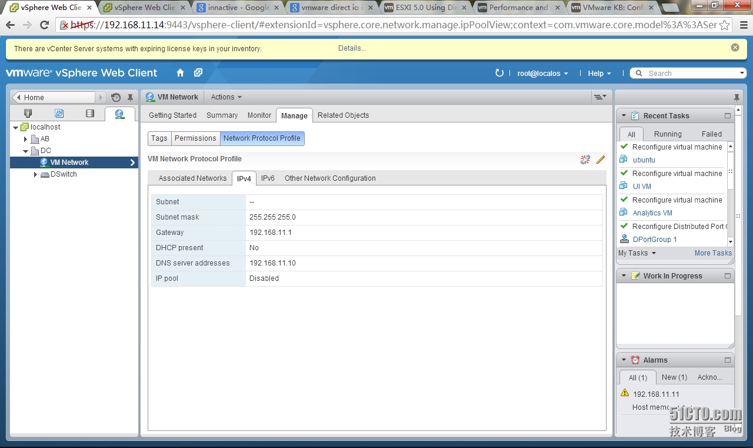The image size is (753, 448).
Task: Click the browser address bar
Action: click(x=393, y=25)
